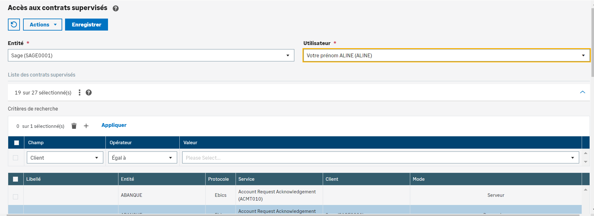Viewport: 594px width, 216px height.
Task: Check the Client criterion row checkbox
Action: [x=15, y=158]
